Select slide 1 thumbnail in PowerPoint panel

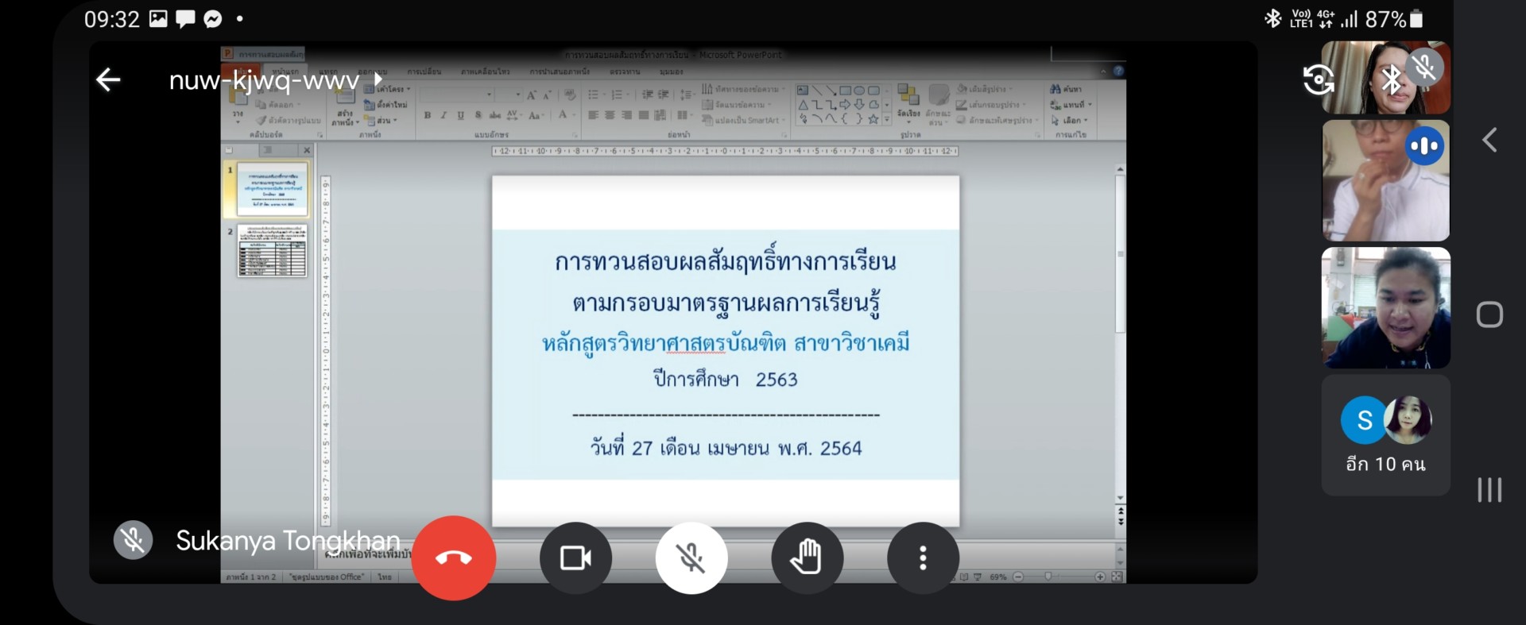(x=272, y=189)
